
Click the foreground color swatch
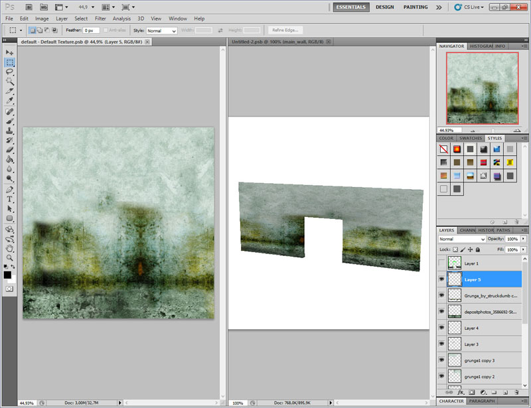(x=7, y=274)
